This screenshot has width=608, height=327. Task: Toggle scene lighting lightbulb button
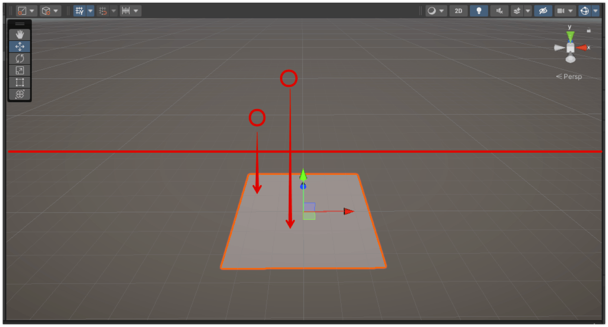coord(479,11)
